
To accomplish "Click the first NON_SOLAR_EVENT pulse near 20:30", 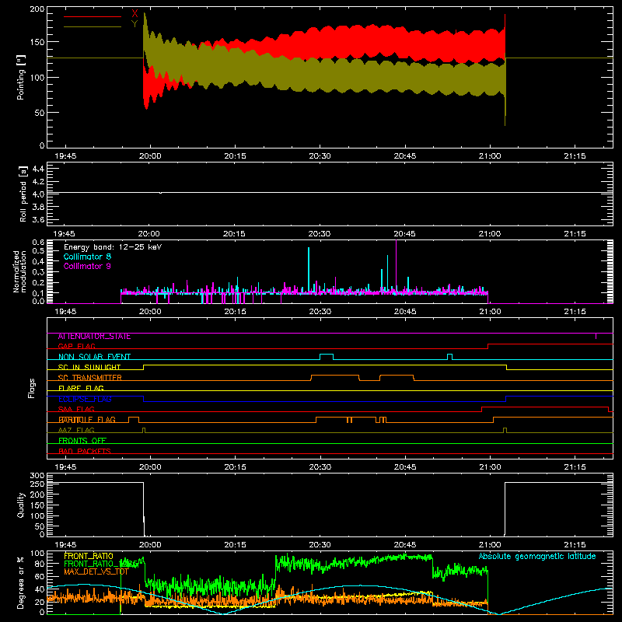I will (x=327, y=356).
